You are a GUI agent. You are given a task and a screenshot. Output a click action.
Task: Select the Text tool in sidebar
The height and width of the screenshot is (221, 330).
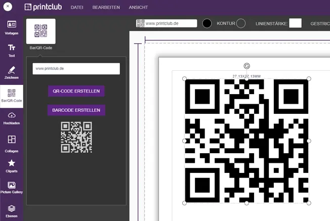click(11, 51)
